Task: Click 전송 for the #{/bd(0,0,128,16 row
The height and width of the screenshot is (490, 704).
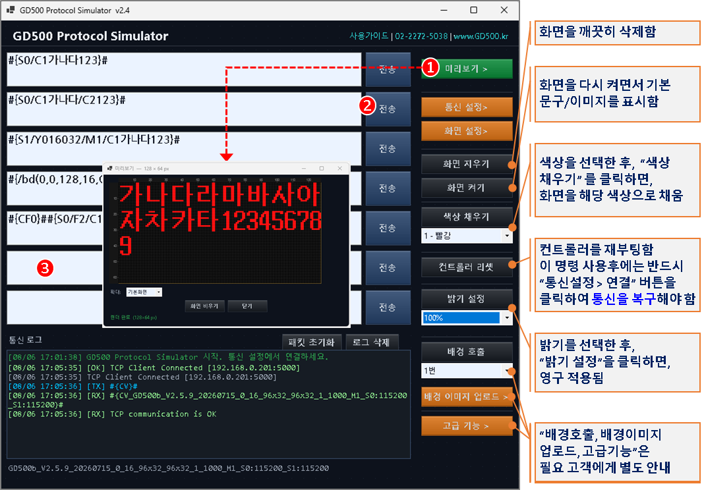Action: point(388,188)
